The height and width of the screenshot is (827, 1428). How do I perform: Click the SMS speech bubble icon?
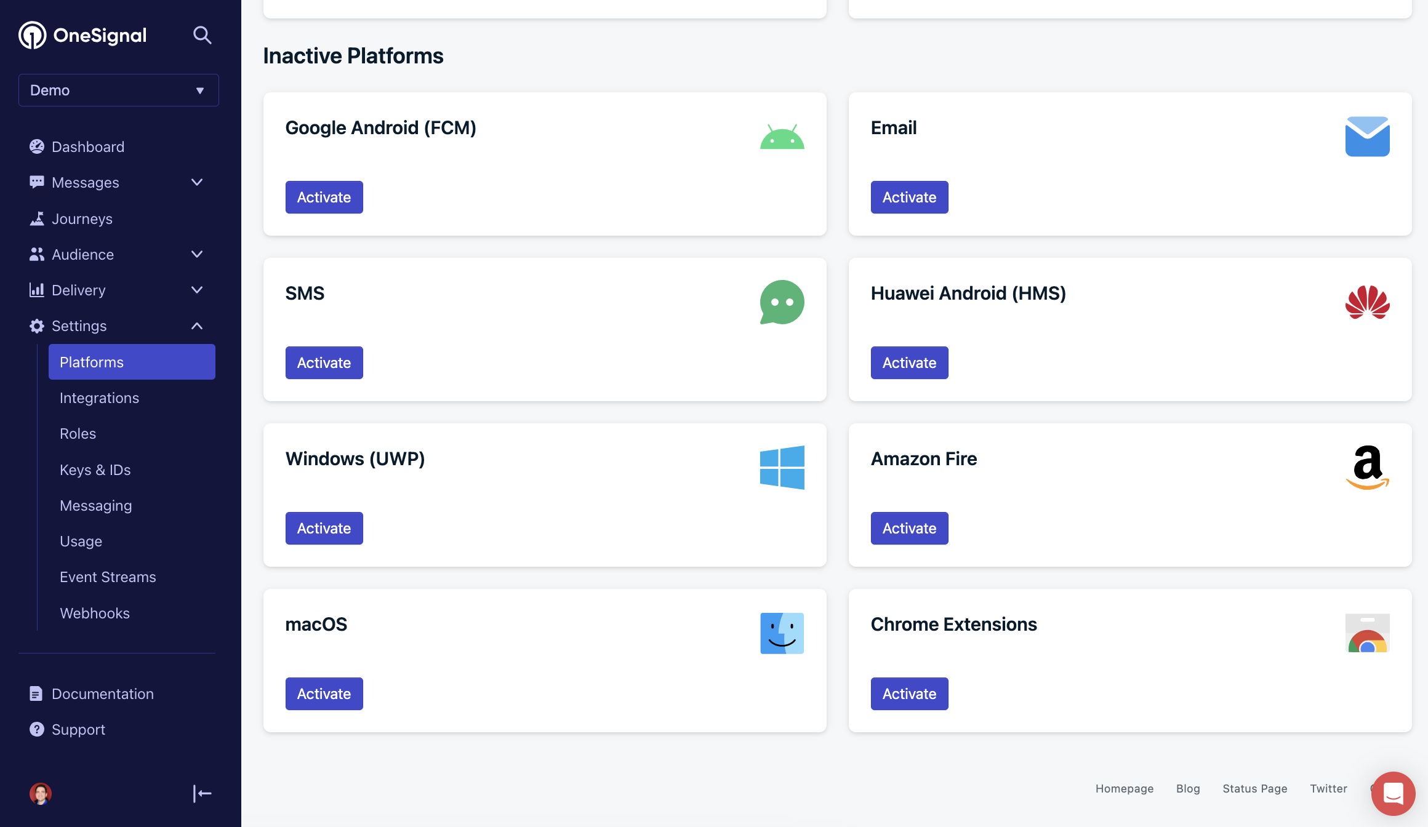point(782,302)
